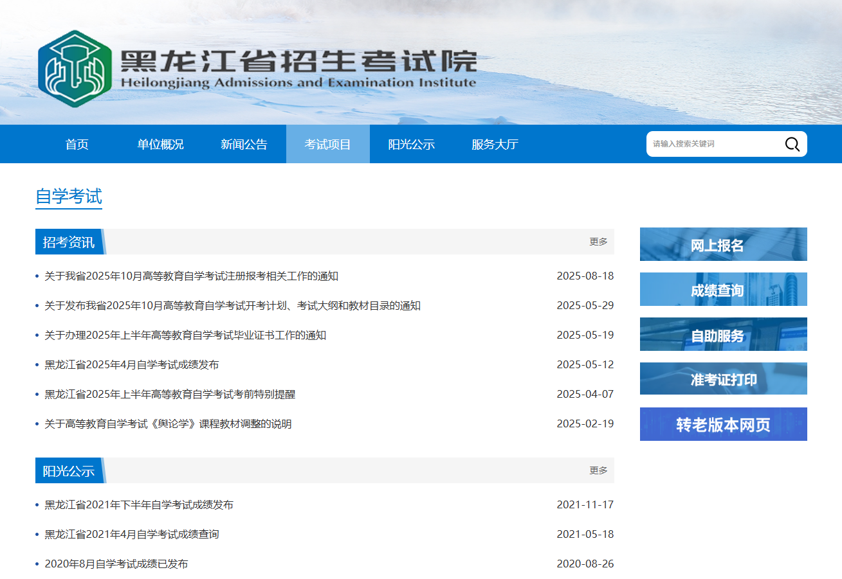Open 黑龙江省2025年4月自学考试成绩发布 link
842x579 pixels.
132,365
